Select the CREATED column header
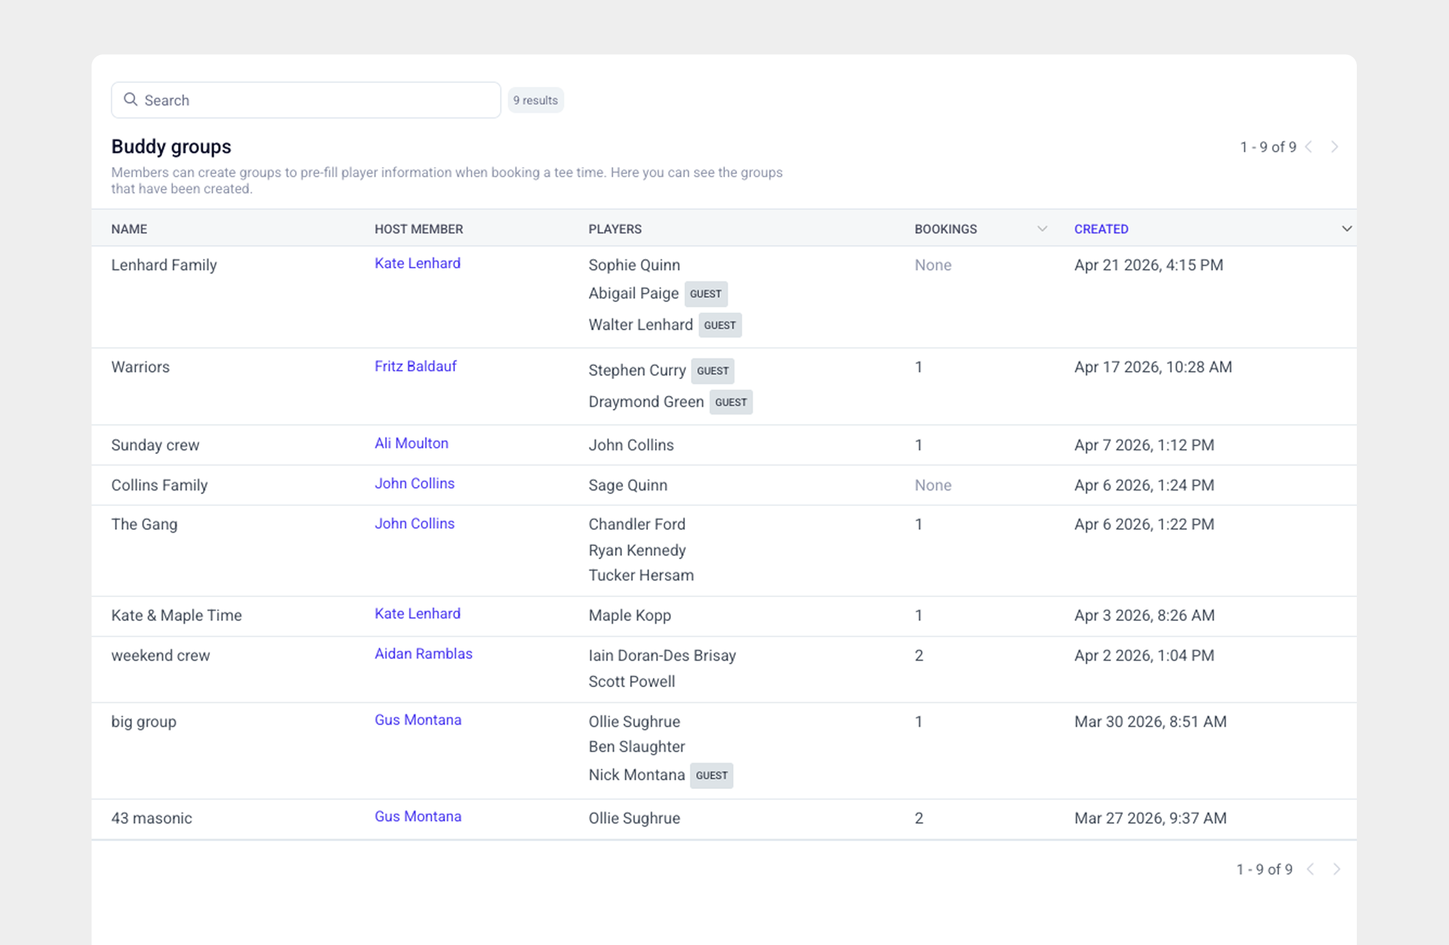The image size is (1449, 945). (x=1101, y=229)
